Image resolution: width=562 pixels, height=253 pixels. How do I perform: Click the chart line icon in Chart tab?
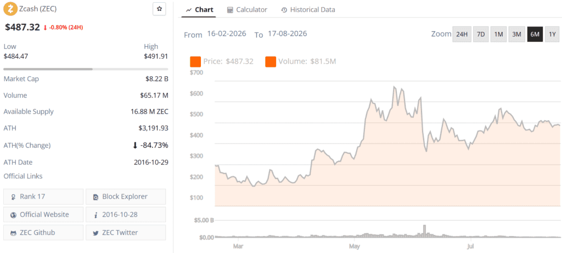(x=189, y=10)
